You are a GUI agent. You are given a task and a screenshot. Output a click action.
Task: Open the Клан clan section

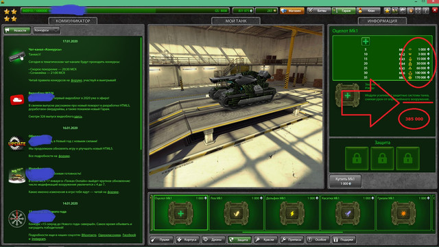(368, 11)
